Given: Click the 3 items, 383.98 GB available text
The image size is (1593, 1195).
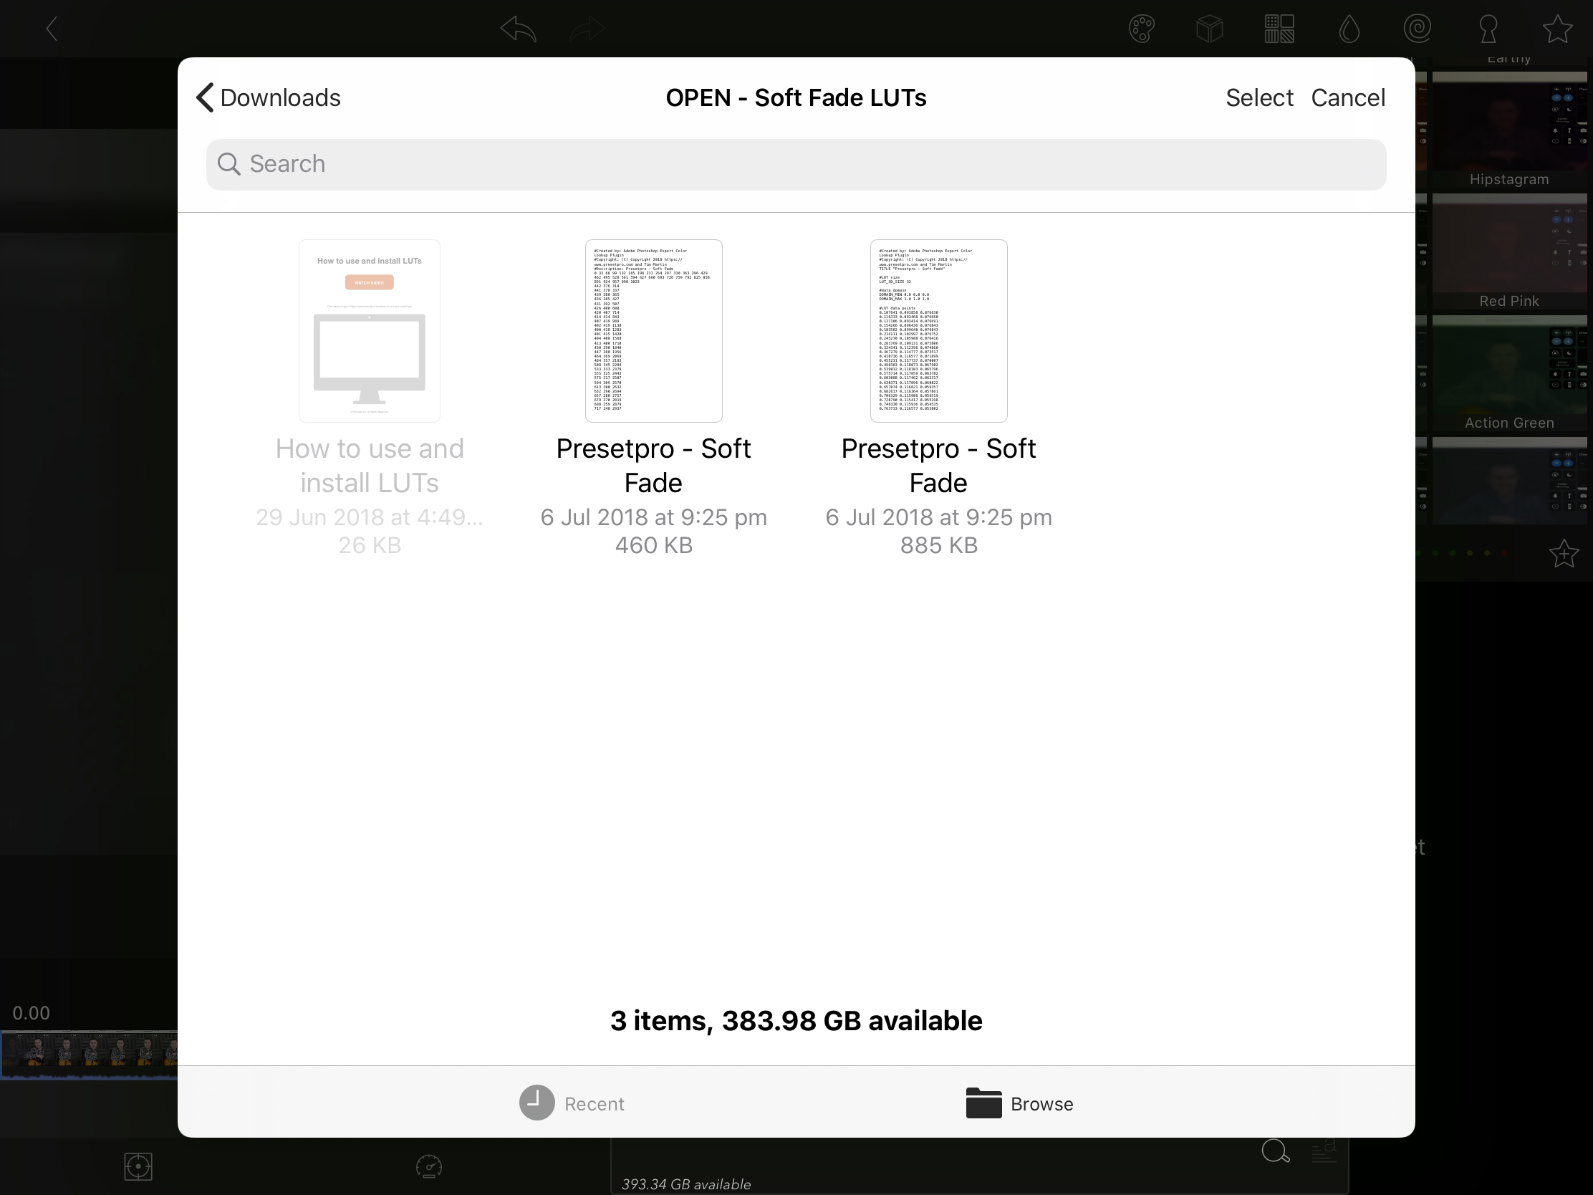Looking at the screenshot, I should 796,1021.
